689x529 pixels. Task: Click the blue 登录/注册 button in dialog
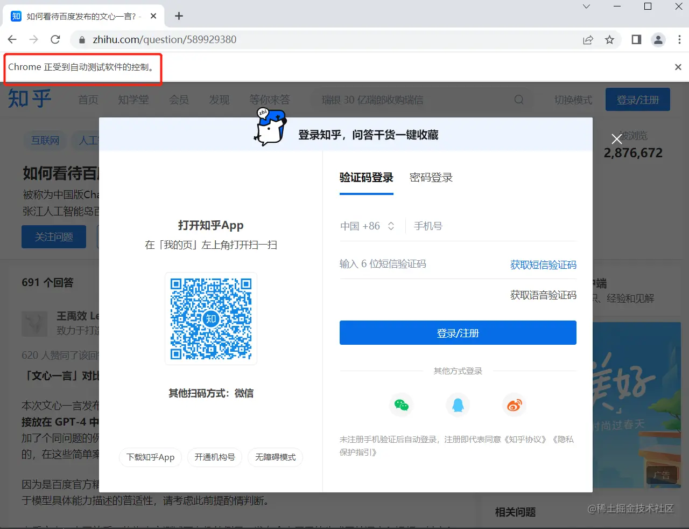tap(458, 333)
